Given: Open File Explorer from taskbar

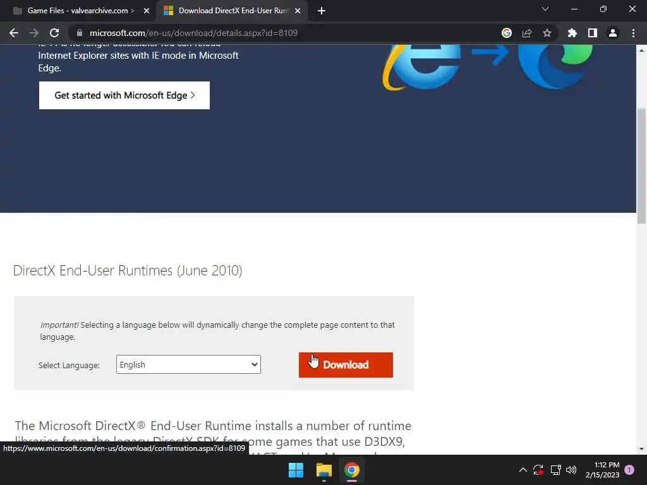Looking at the screenshot, I should coord(324,470).
